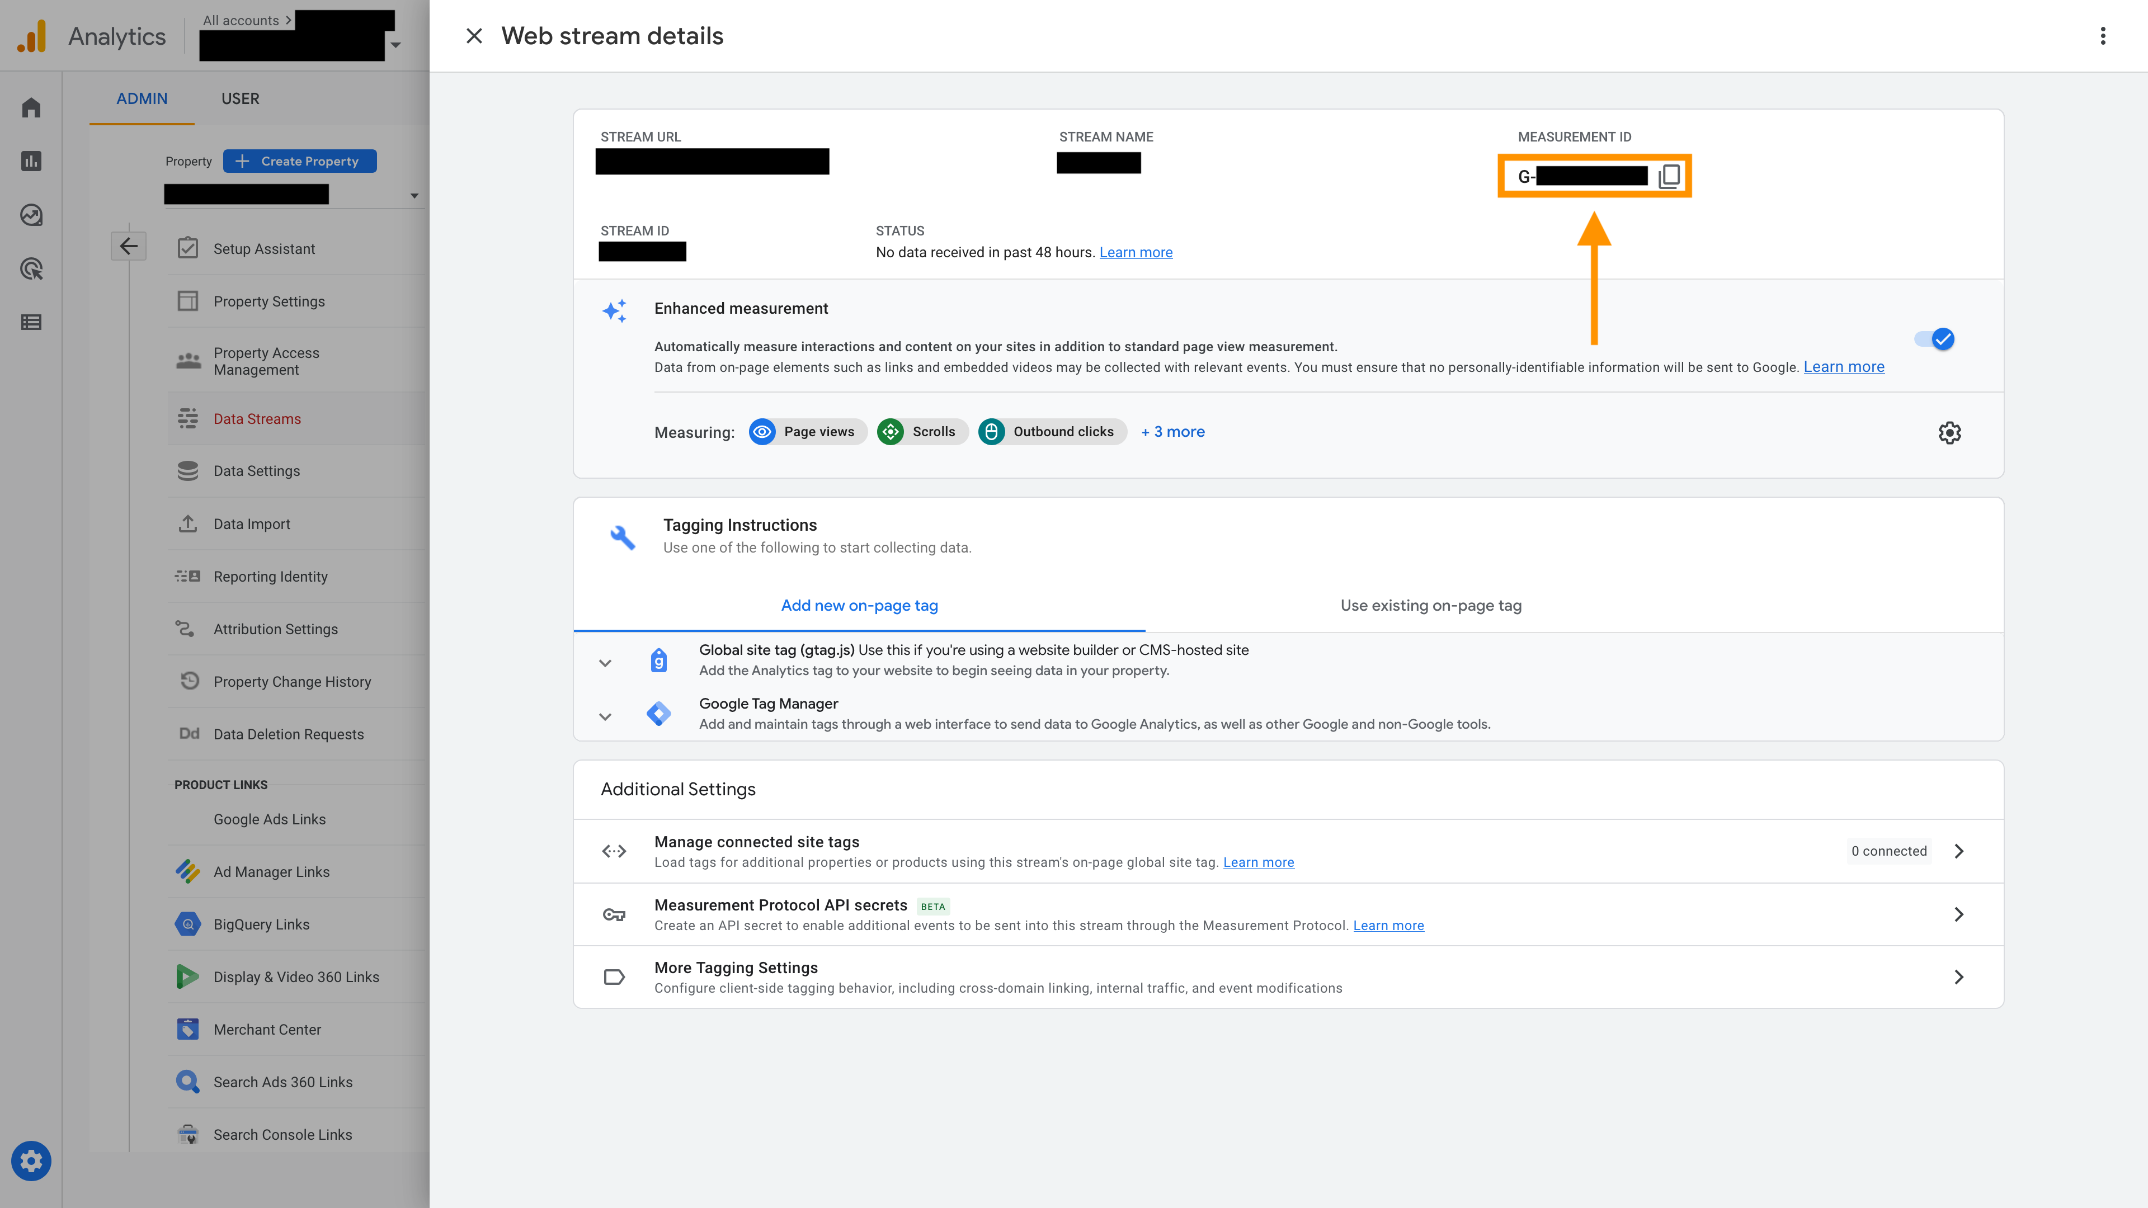Click Learn more next to status
This screenshot has height=1208, width=2148.
pyautogui.click(x=1136, y=252)
